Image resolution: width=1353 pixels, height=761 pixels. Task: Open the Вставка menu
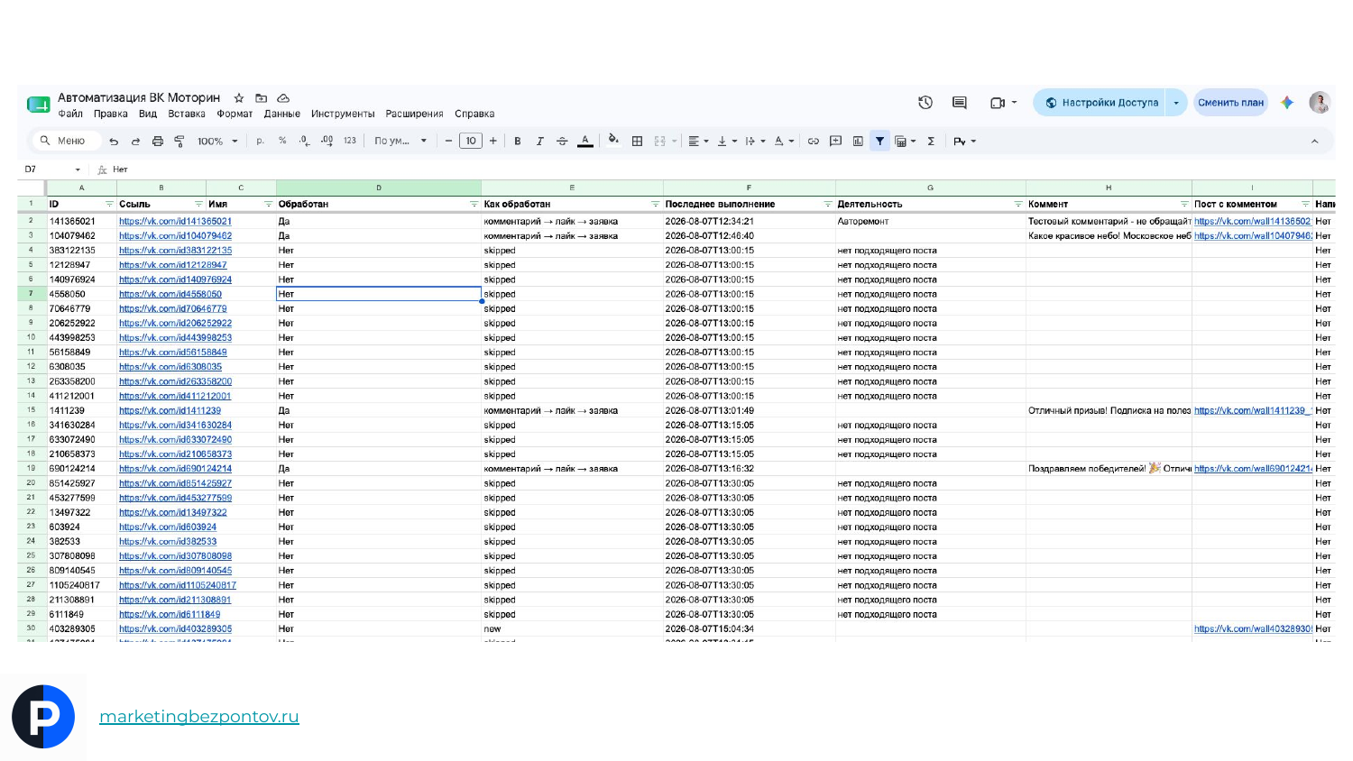187,115
